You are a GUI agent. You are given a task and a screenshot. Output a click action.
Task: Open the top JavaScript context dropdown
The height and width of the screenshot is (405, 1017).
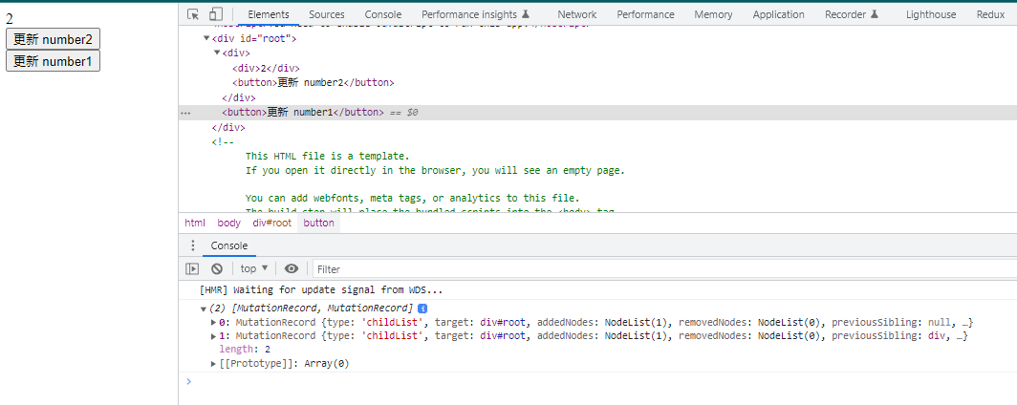(x=253, y=269)
